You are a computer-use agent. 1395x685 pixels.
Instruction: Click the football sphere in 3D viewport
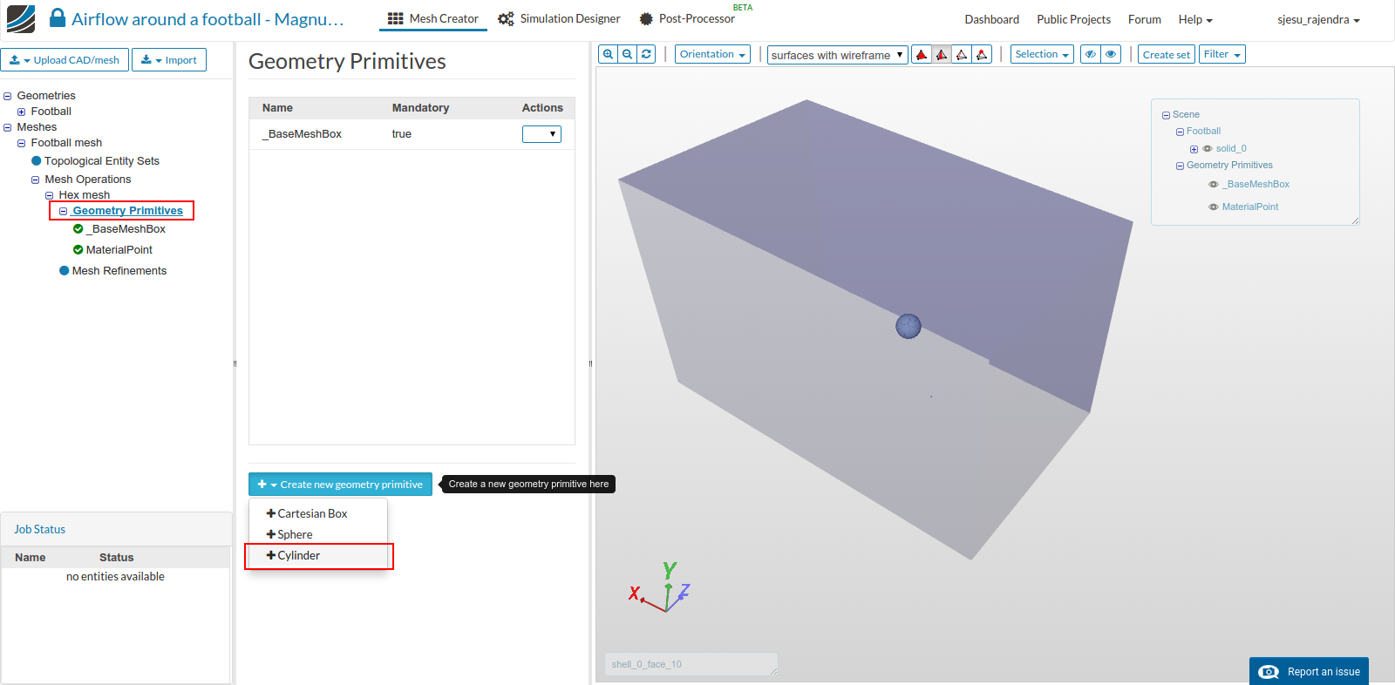coord(908,326)
